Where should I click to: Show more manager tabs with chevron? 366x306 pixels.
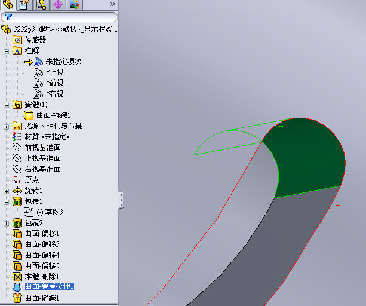tap(112, 4)
